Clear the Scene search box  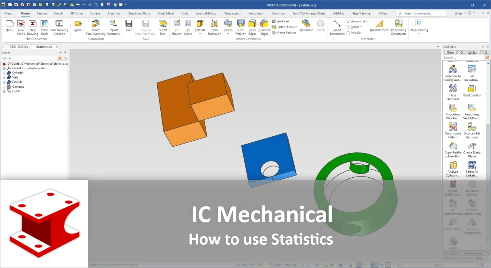click(x=59, y=58)
